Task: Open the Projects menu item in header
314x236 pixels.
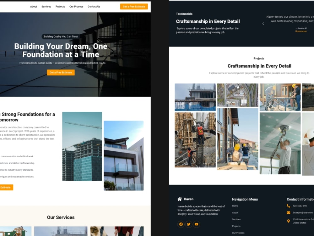Action: (x=60, y=7)
